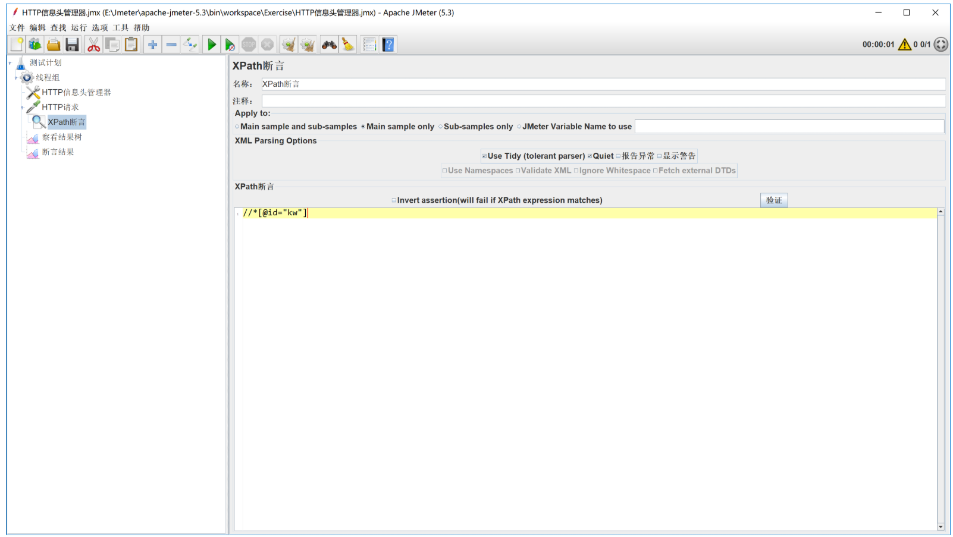
Task: Click inside the 名称 input field
Action: [x=416, y=84]
